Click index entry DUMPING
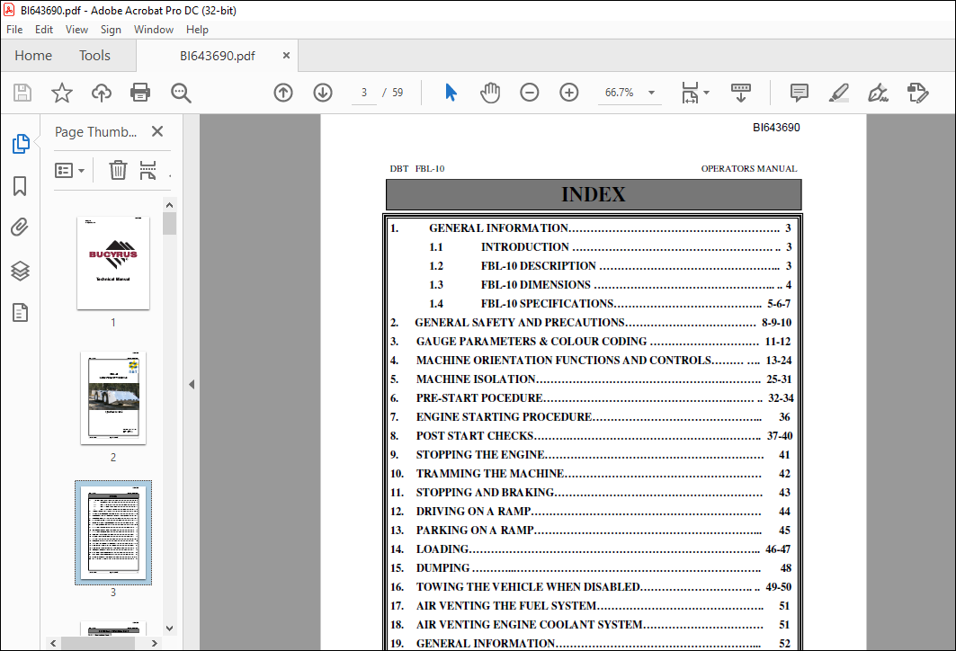 442,568
